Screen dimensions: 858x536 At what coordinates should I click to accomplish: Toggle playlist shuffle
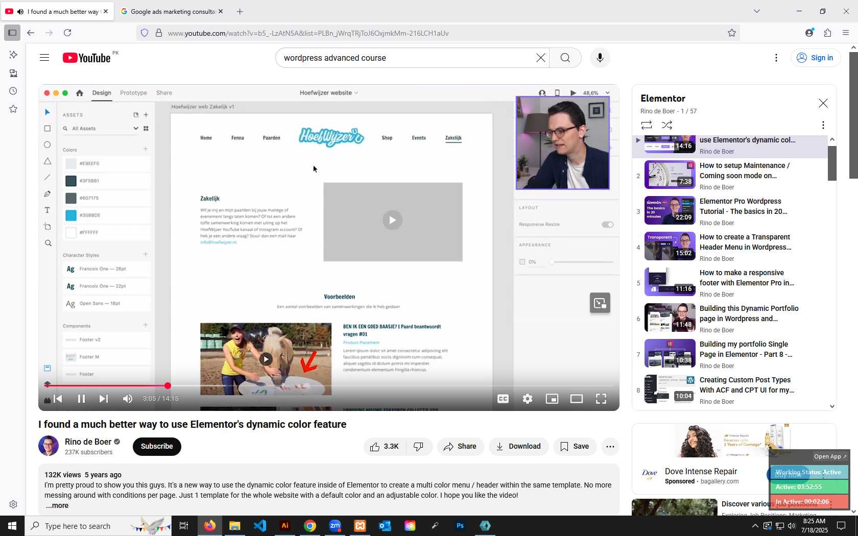(667, 125)
